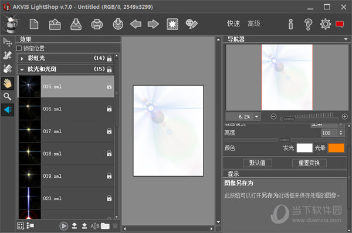Image resolution: width=352 pixels, height=233 pixels.
Task: Create new effect folder icon
Action: click(105, 226)
